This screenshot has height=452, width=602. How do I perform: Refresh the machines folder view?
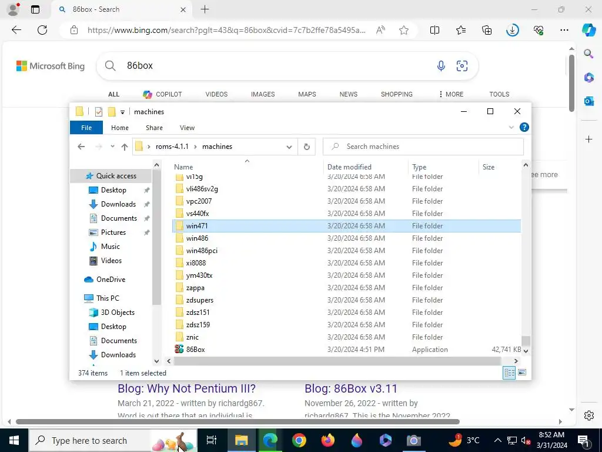pos(306,147)
